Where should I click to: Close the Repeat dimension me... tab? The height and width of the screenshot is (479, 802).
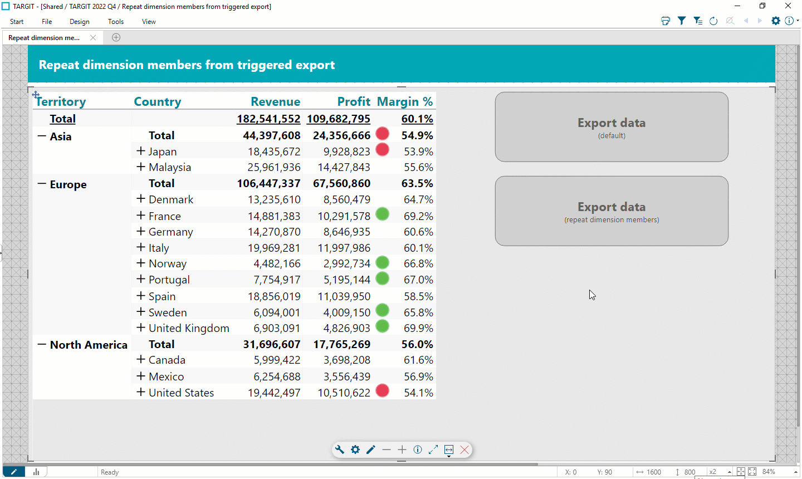(x=93, y=37)
